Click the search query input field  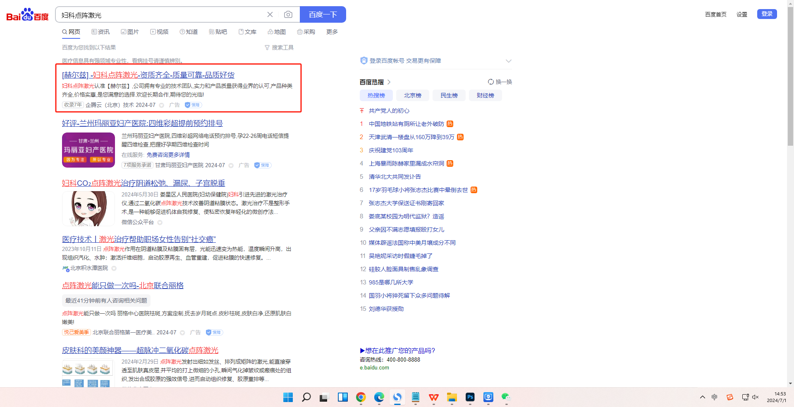161,15
